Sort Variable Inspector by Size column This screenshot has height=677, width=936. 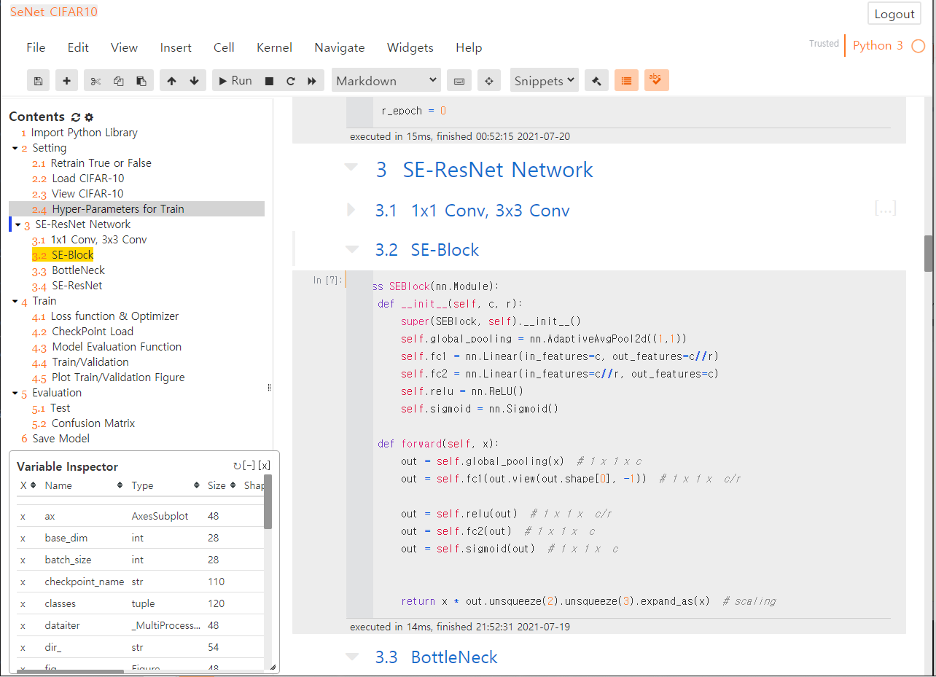pos(222,485)
